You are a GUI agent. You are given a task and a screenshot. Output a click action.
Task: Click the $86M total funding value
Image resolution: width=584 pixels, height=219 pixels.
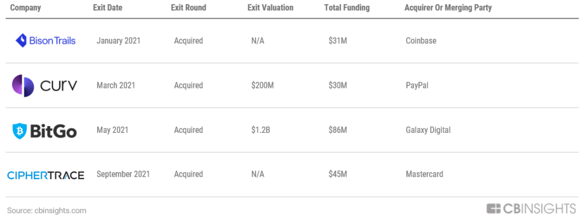(338, 130)
